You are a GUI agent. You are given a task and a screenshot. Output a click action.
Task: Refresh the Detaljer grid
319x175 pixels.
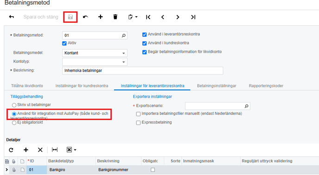tap(11, 150)
